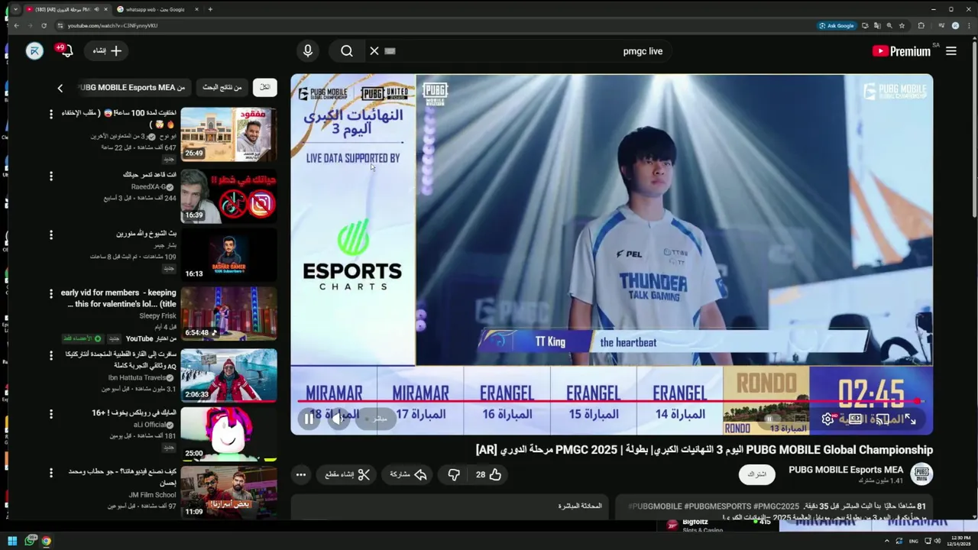Open the #PUBGMOBILE hashtag link
Image resolution: width=978 pixels, height=550 pixels.
pos(656,506)
